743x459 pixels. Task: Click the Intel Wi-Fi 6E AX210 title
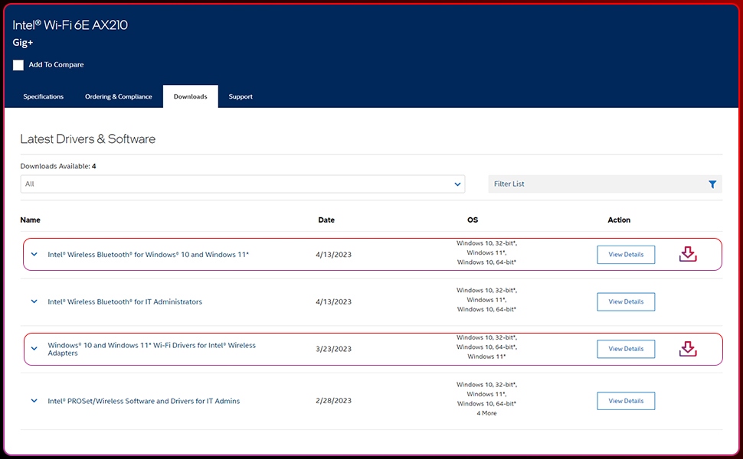[x=70, y=25]
